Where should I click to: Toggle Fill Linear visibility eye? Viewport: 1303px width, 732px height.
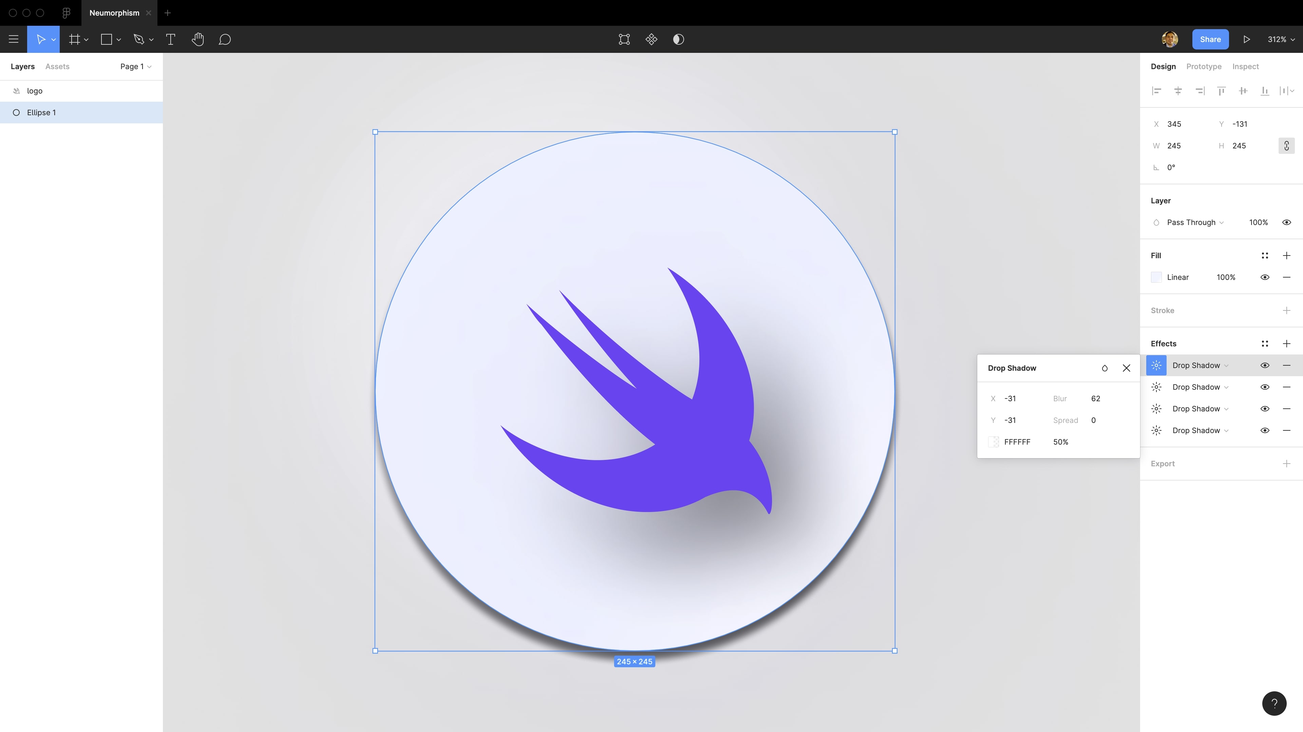[1265, 277]
